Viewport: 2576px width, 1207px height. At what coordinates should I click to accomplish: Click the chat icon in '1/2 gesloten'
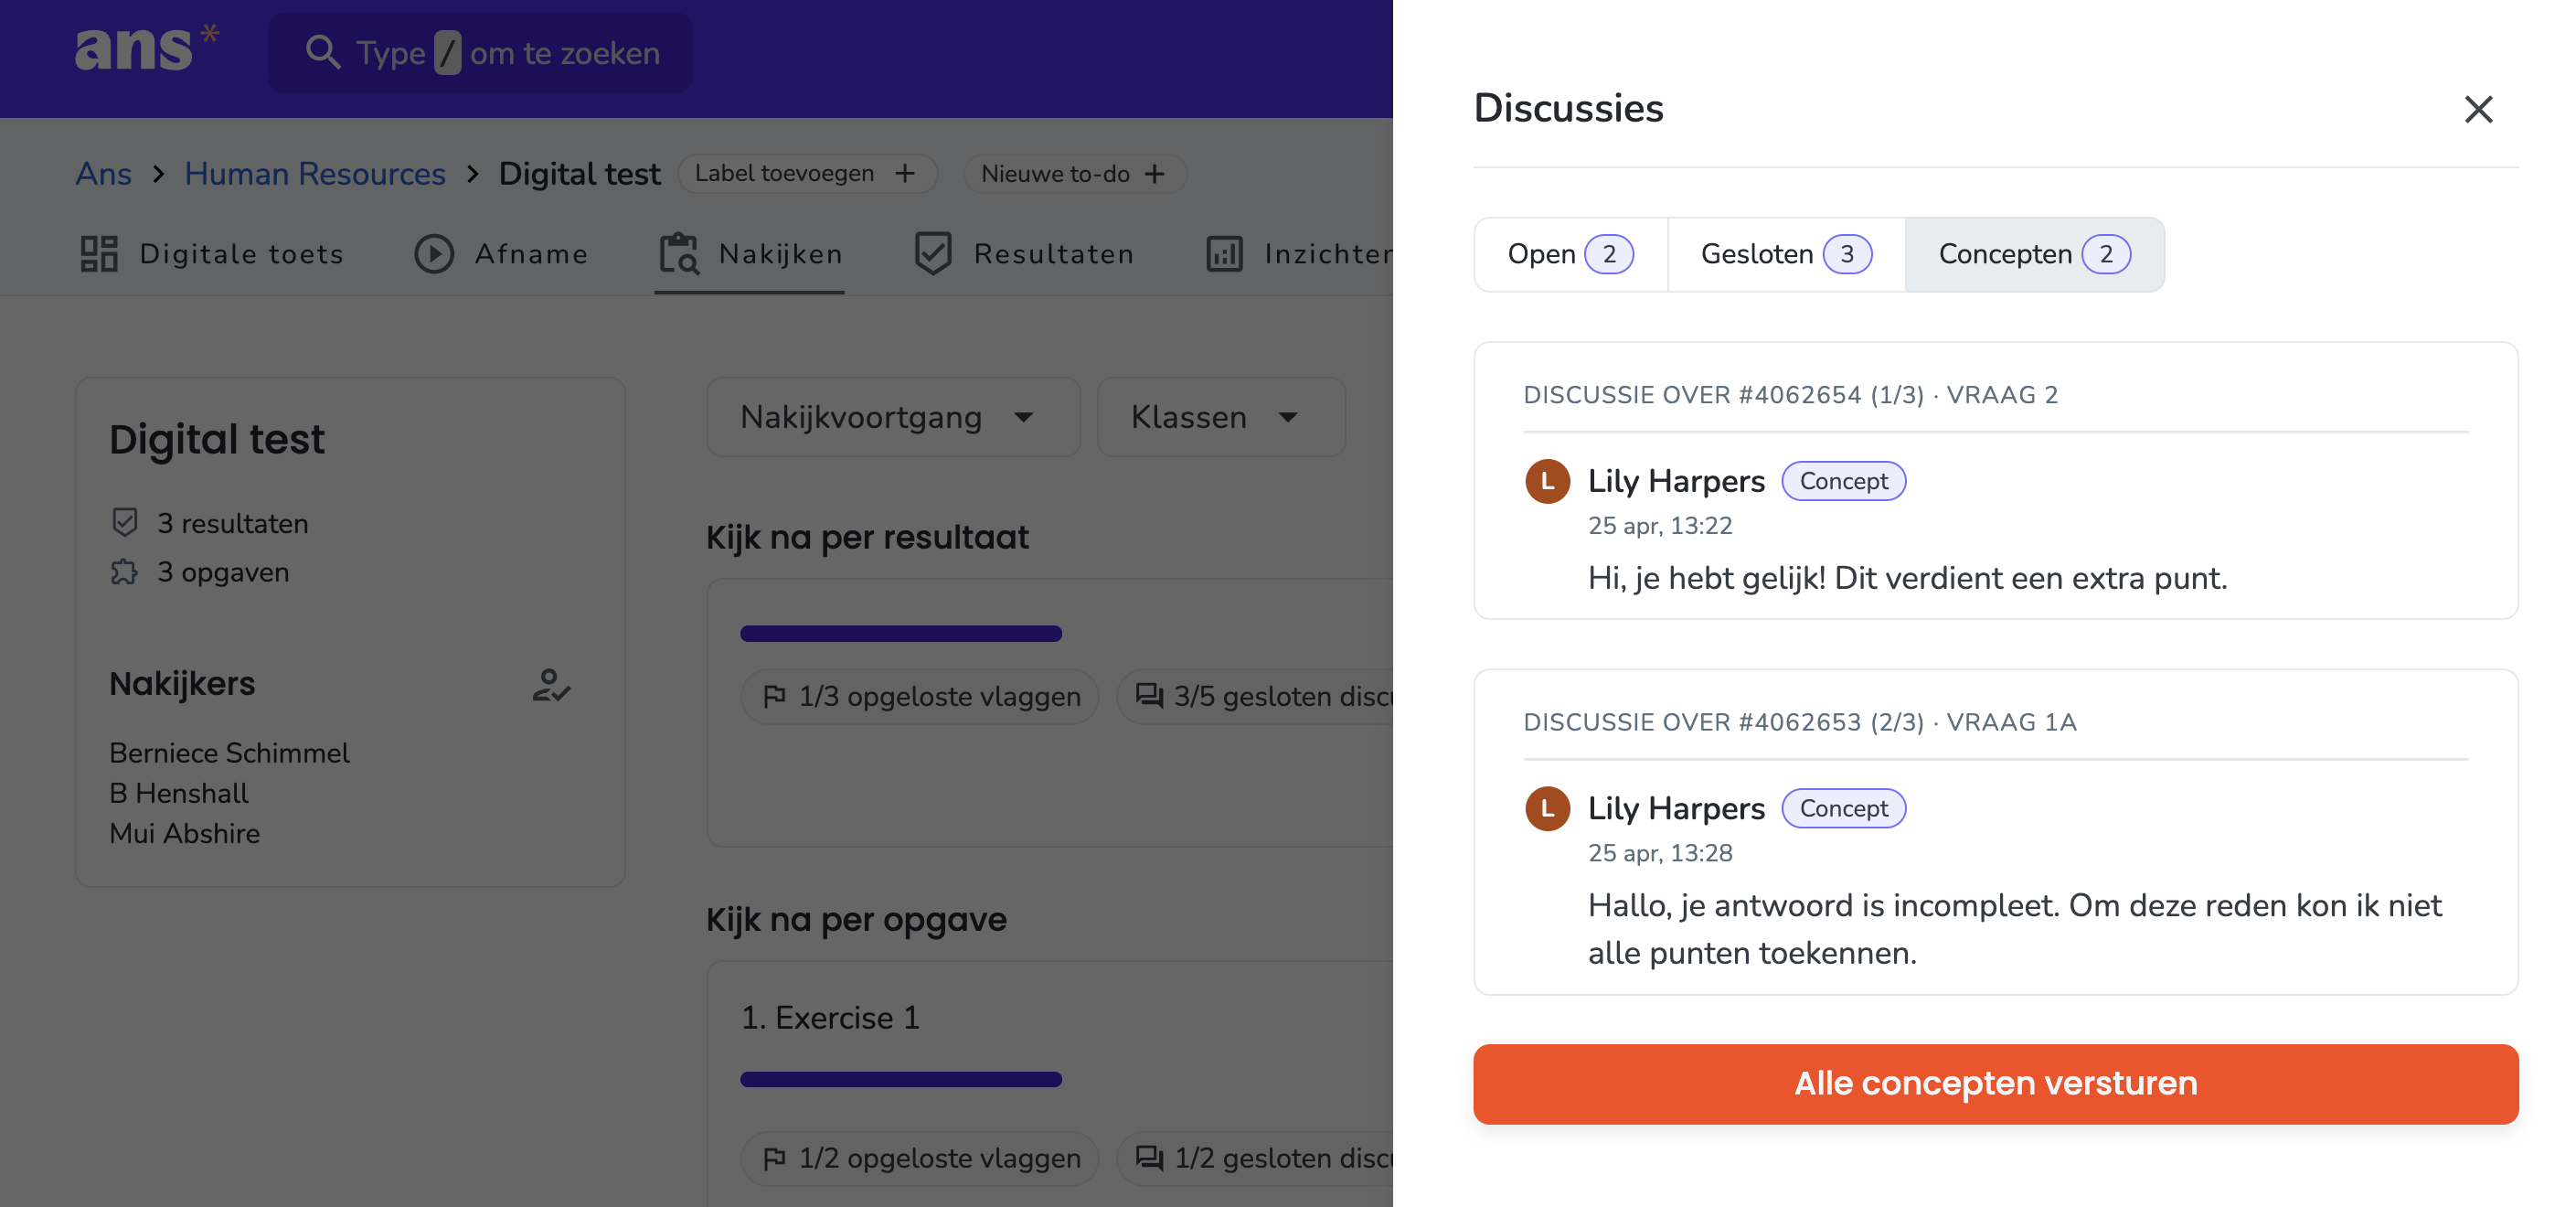[1149, 1157]
